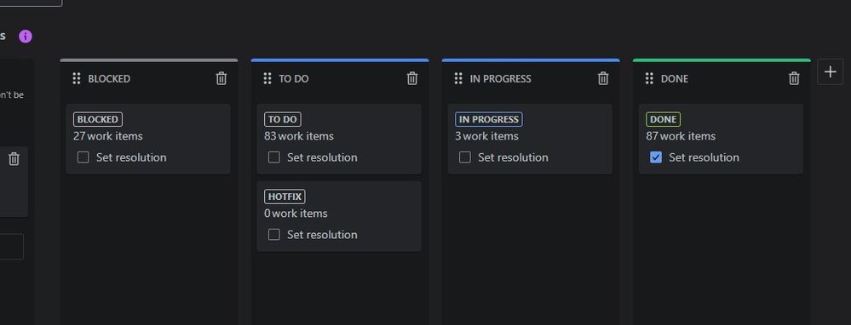Grab the IN PROGRESS column drag handle

[458, 78]
